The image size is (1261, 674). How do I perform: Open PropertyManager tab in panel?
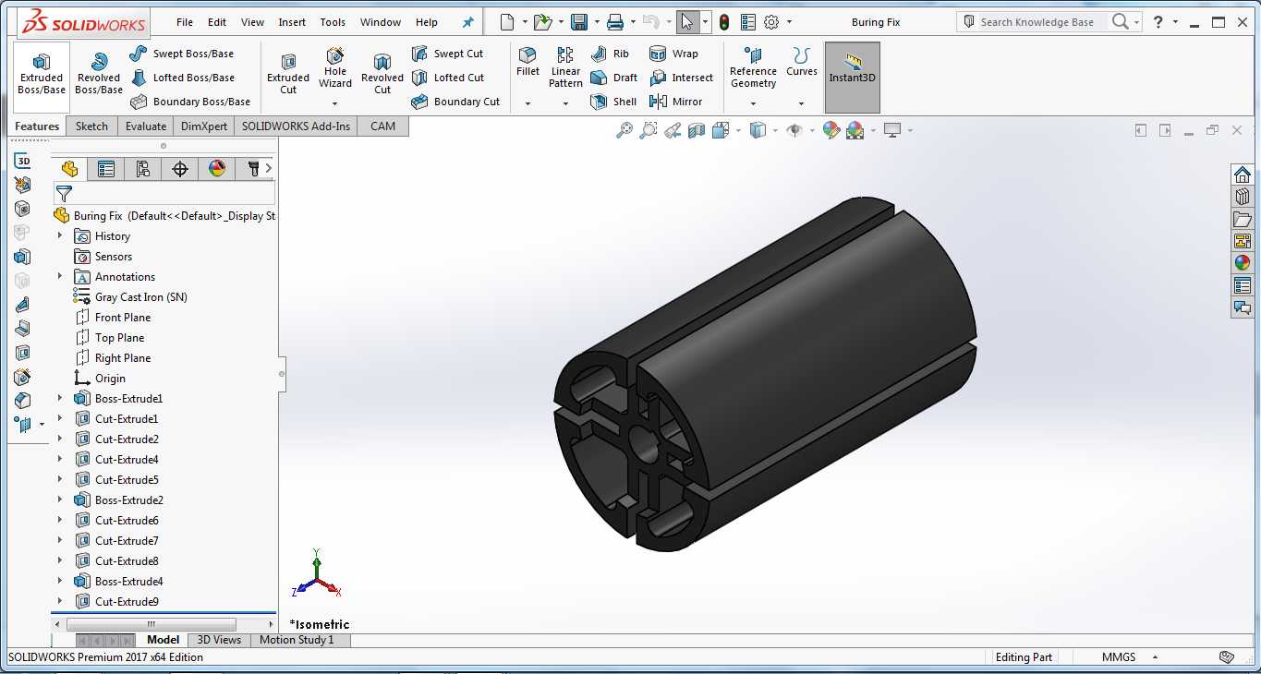(x=106, y=169)
